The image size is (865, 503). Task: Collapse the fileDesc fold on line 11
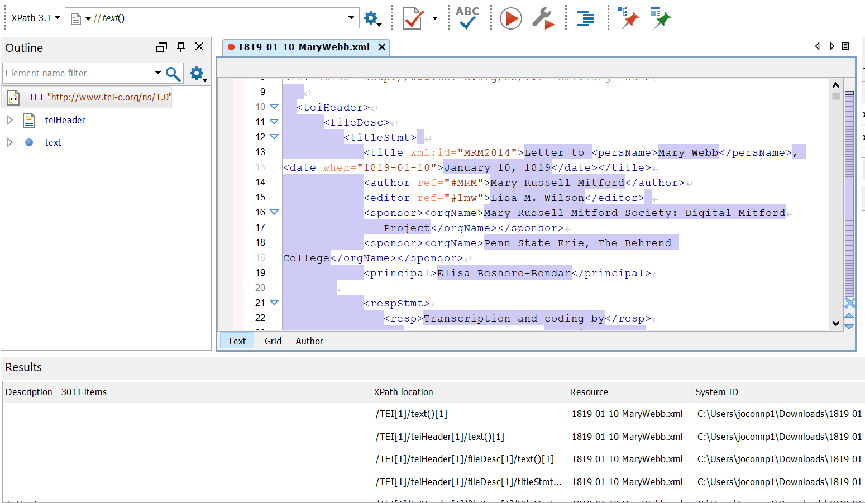click(274, 121)
